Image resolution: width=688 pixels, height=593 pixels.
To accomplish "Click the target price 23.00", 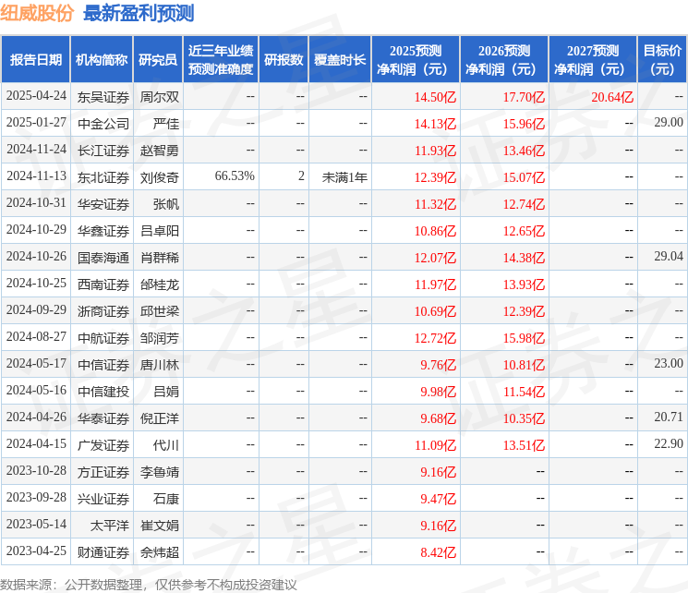I will click(x=669, y=363).
